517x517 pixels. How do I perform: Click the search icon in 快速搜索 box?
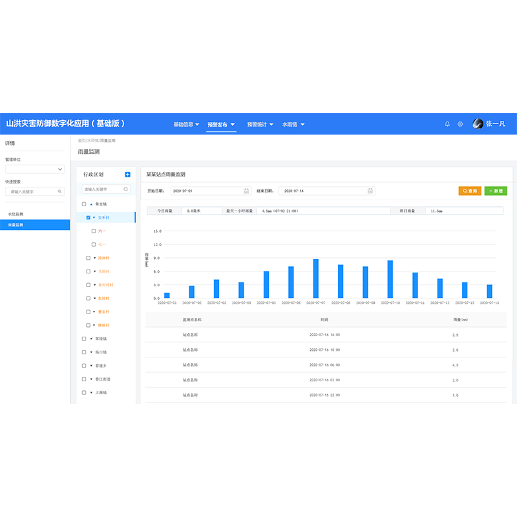click(x=60, y=191)
